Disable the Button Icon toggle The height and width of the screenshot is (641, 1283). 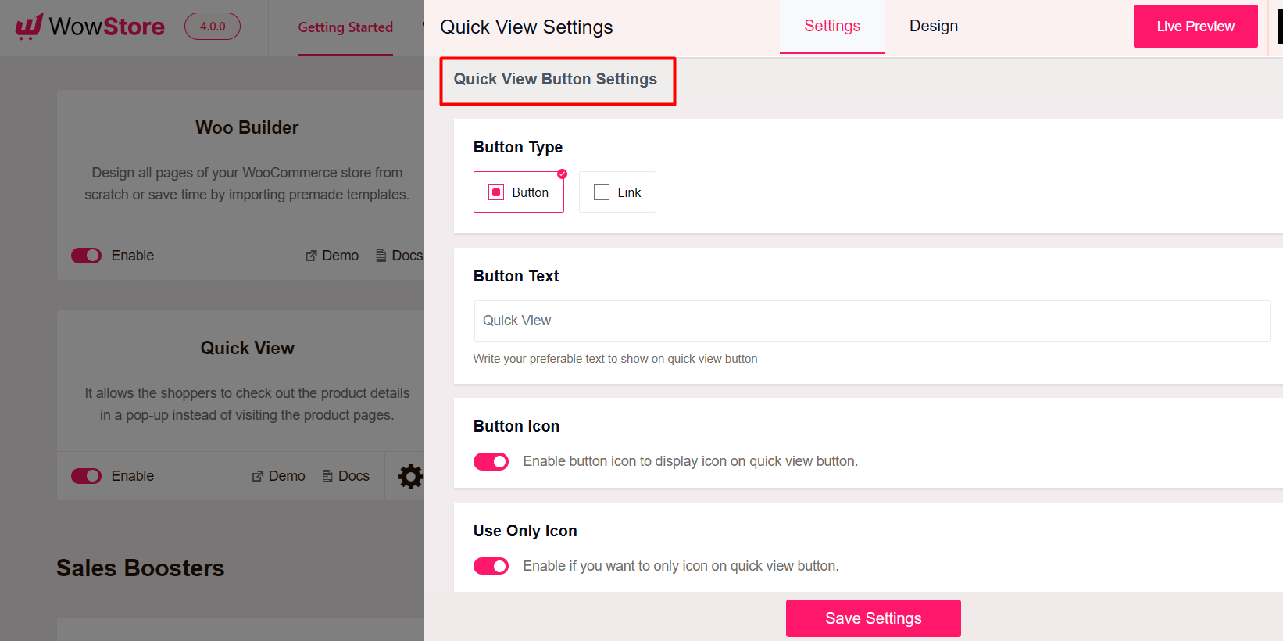491,461
